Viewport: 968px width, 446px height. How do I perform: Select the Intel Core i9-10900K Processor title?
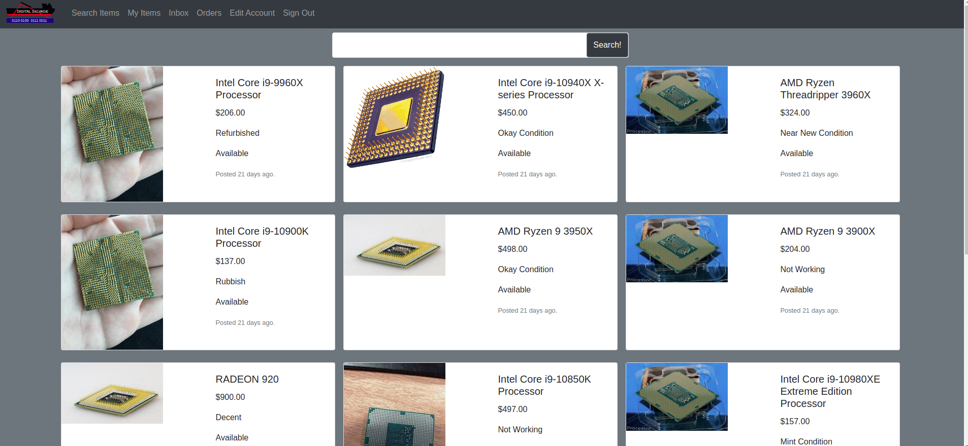262,237
